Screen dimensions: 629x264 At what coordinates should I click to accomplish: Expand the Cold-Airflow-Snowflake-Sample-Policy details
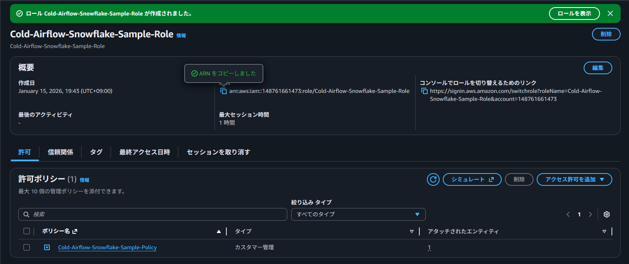(47, 247)
